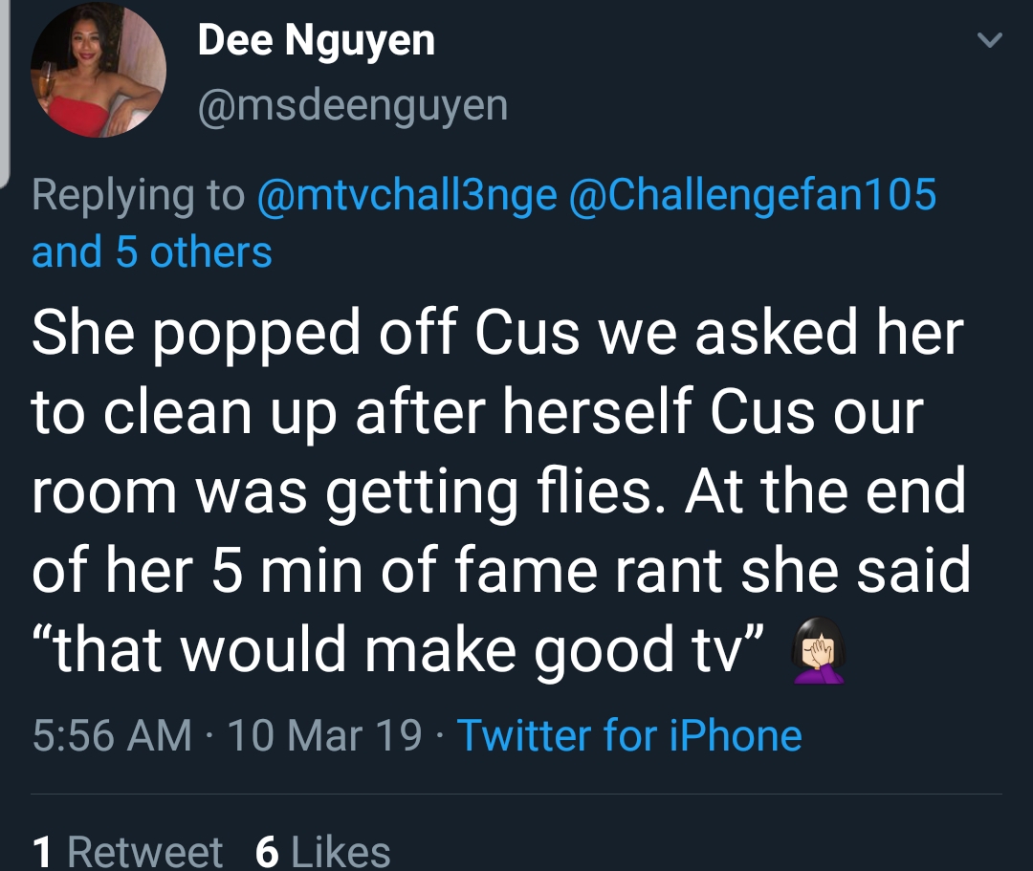Screen dimensions: 1033x871
Task: Visit the @mtvchall3nge mention
Action: [407, 196]
